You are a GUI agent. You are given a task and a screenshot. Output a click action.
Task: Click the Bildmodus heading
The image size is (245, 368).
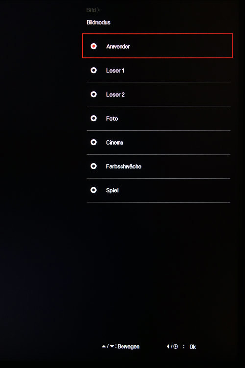[x=98, y=22]
